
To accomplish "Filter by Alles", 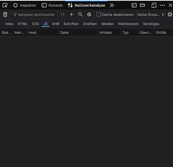I will (x=9, y=24).
